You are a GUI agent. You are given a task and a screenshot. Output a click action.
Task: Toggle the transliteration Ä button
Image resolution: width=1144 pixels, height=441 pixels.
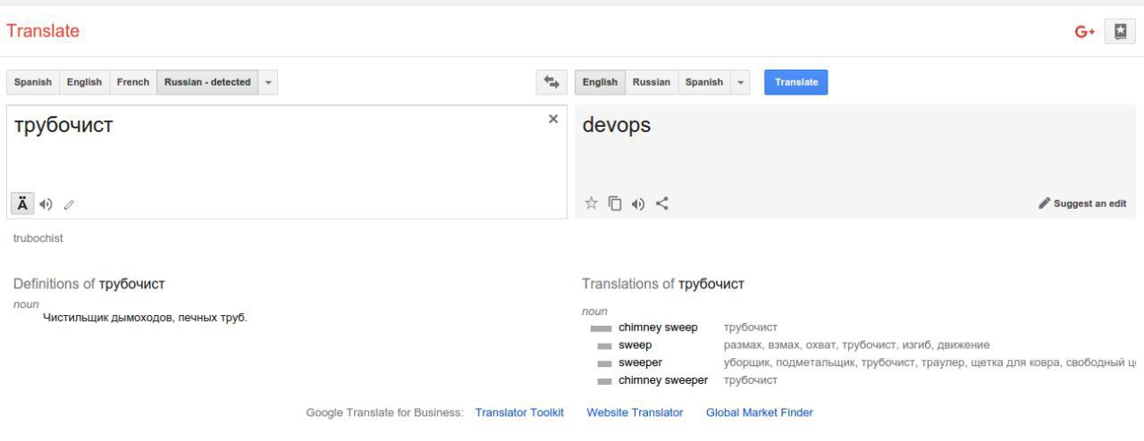[22, 204]
